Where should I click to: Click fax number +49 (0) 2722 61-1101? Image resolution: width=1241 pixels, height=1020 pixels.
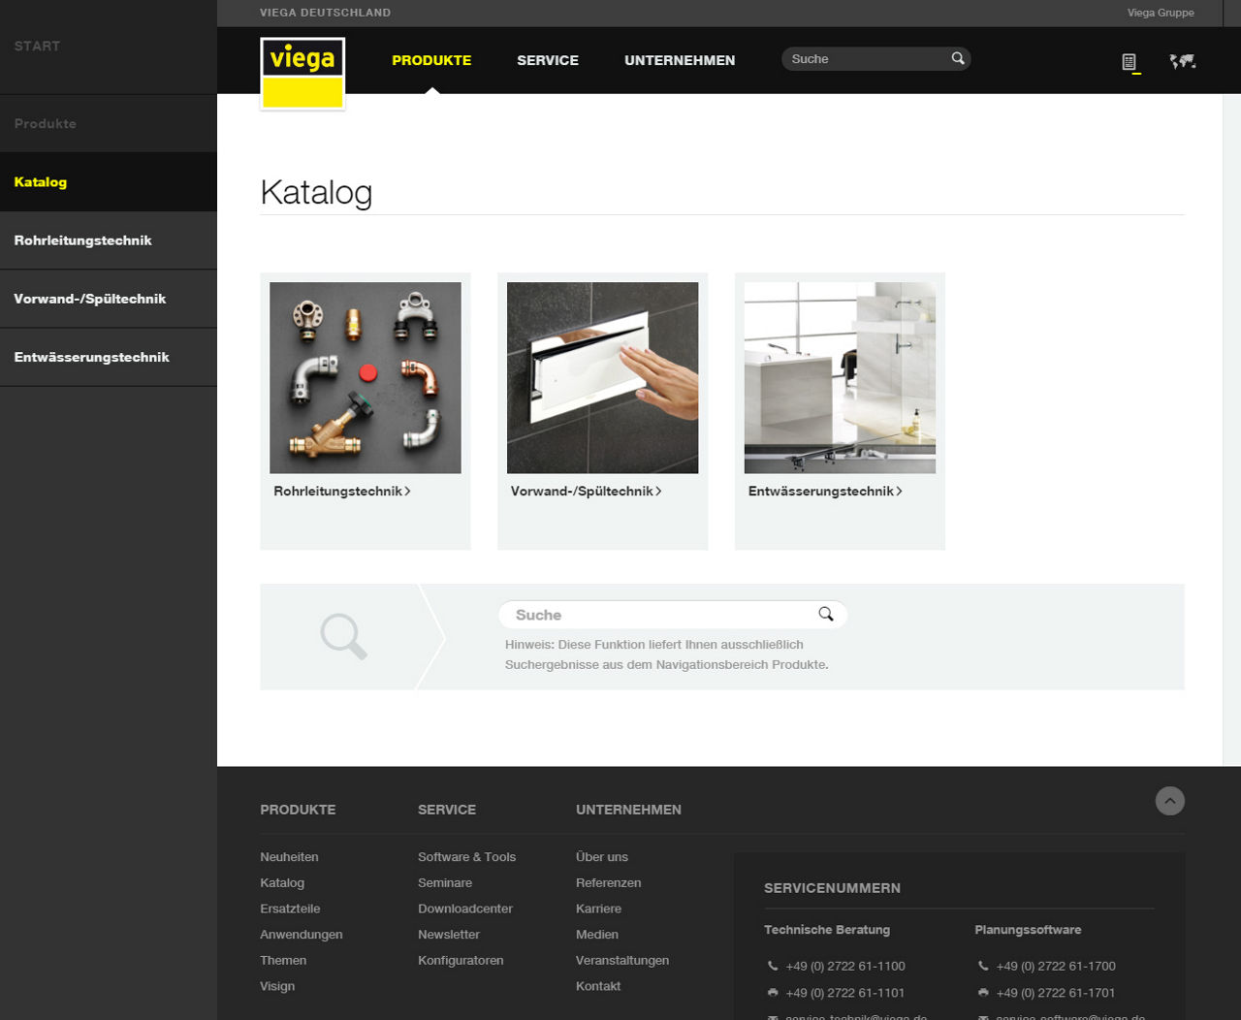coord(845,993)
